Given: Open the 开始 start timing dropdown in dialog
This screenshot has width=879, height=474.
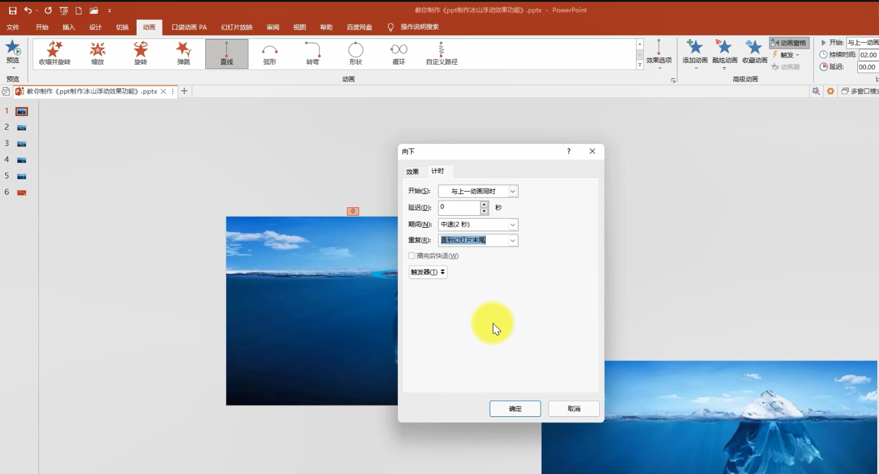Looking at the screenshot, I should [x=513, y=191].
